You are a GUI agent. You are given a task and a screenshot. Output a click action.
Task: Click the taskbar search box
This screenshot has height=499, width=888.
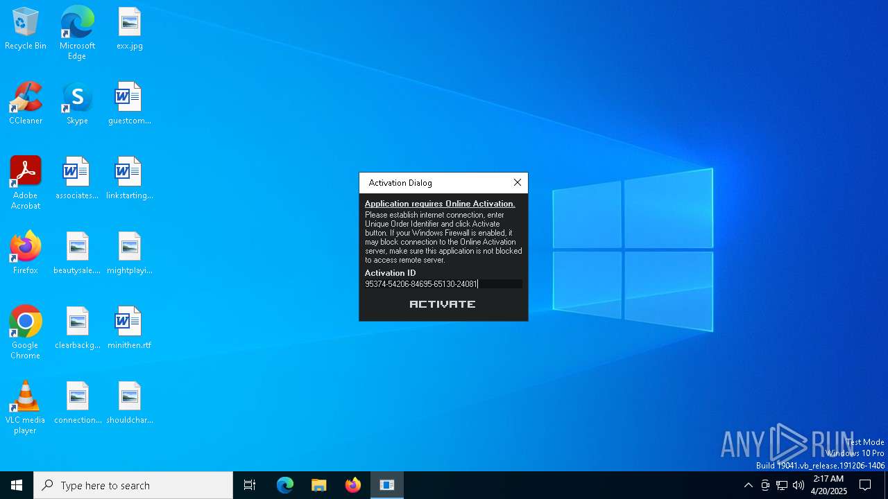(133, 485)
